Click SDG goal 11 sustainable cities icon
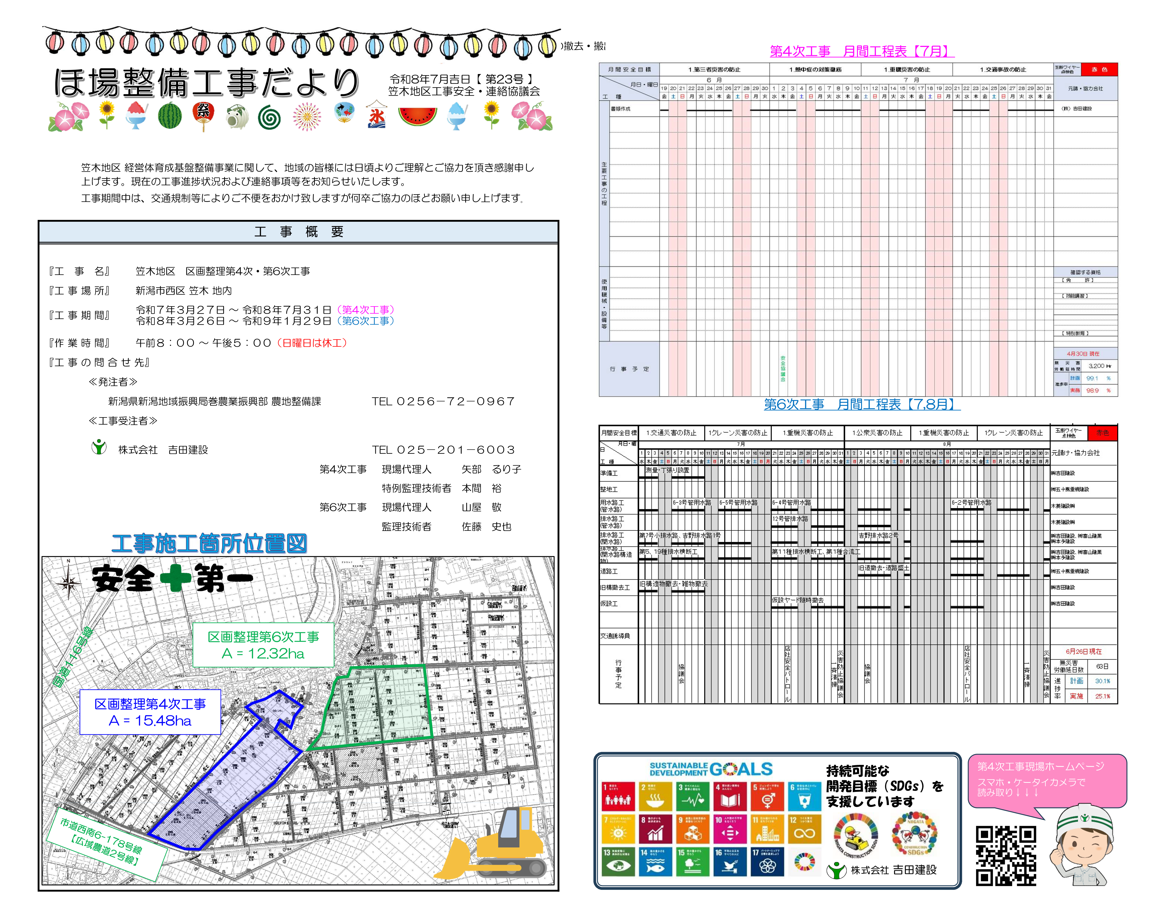This screenshot has width=1170, height=923. tap(767, 829)
